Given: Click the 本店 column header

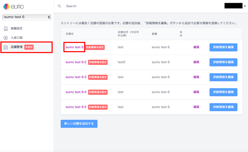Looking at the screenshot, I should pos(181,34).
